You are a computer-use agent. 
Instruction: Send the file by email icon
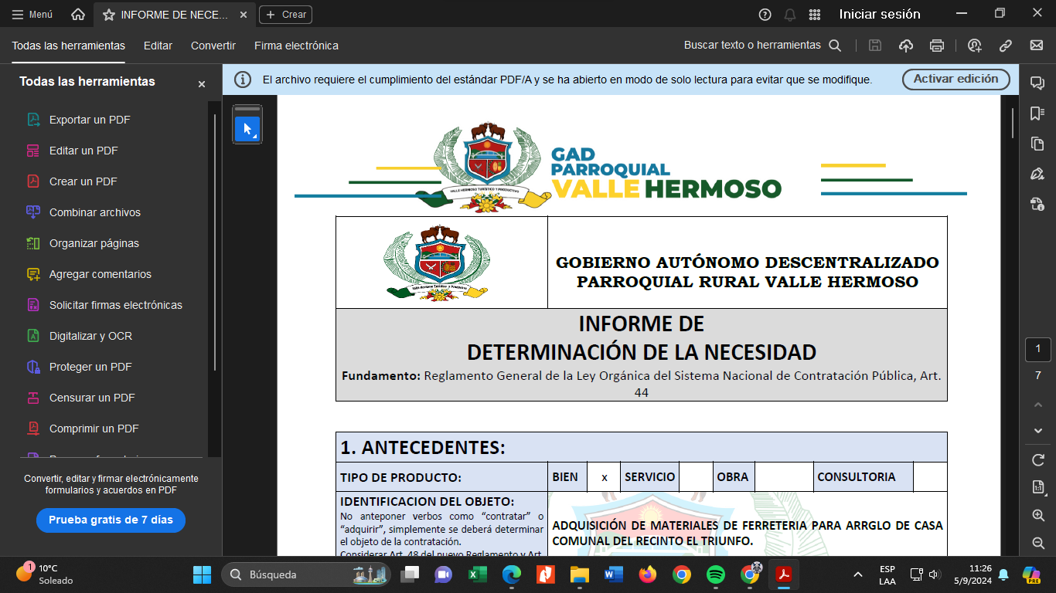1037,46
